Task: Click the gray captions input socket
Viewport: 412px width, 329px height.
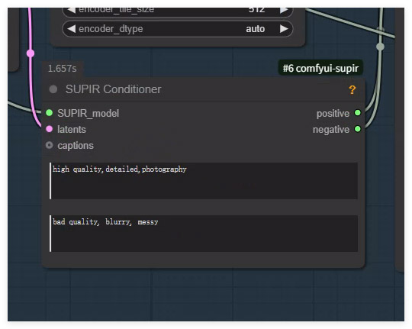Action: pos(49,145)
